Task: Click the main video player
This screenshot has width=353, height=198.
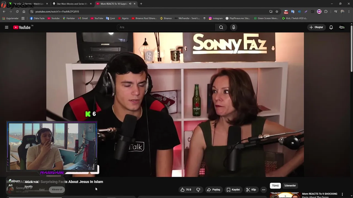Action: (175, 105)
